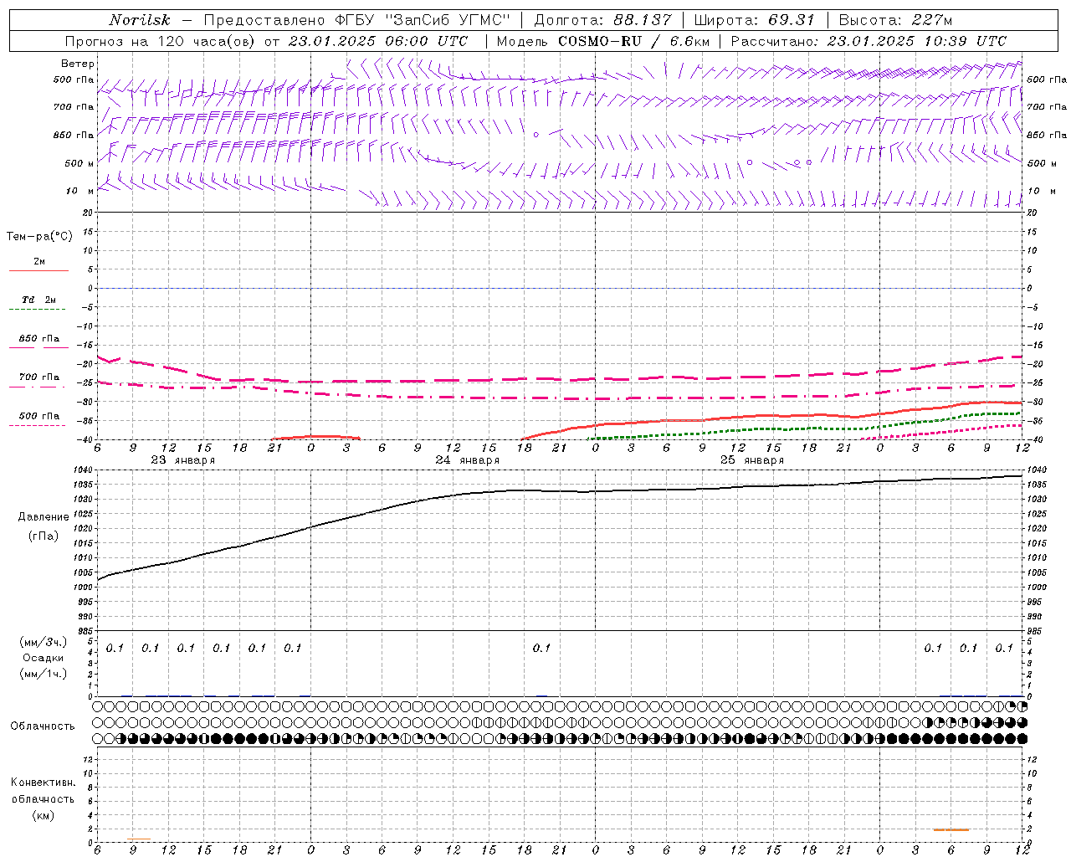
Task: Click the 20 value on right temperature axis
Action: click(x=1033, y=213)
